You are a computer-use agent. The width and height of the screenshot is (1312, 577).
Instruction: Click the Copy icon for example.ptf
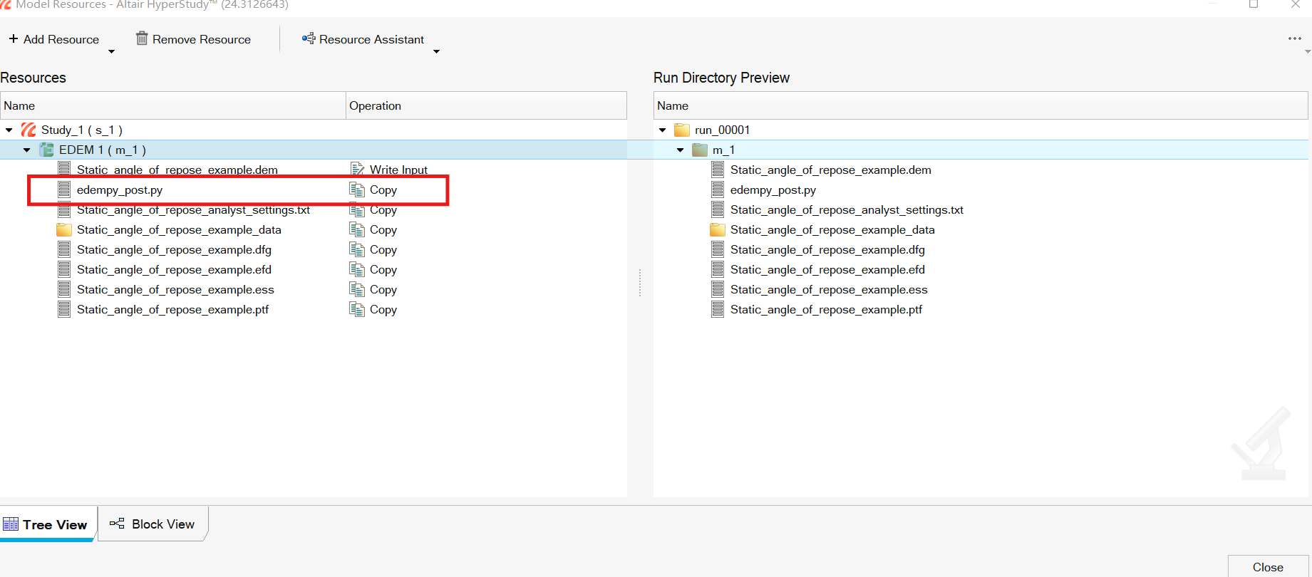click(357, 309)
